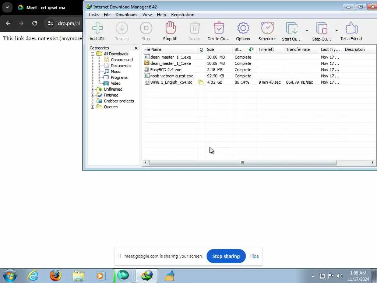Select Win8.1_English_x64.iso download

[x=259, y=82]
